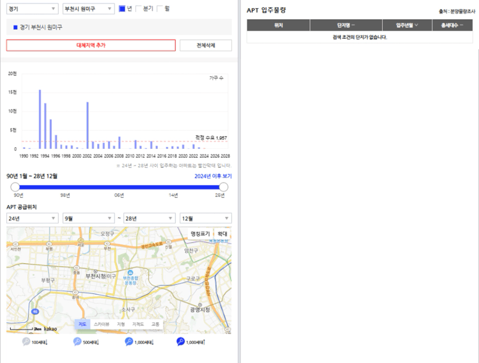Open the 9월 start month dropdown
Screen dimensions: 479x363
tap(88, 218)
